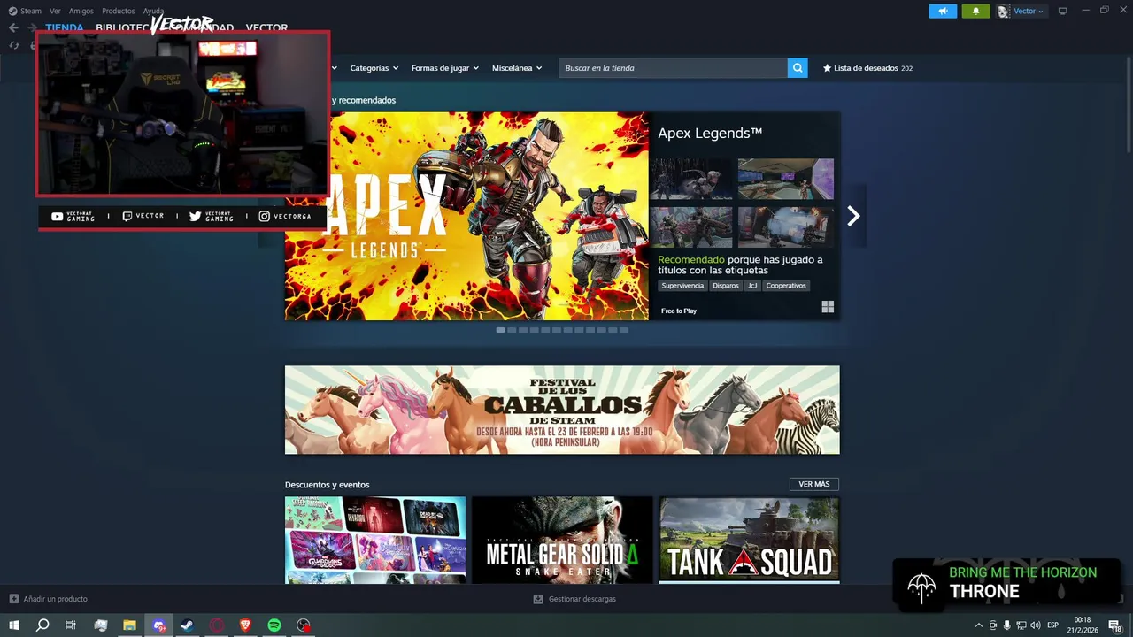Click the blue search magnifier button
1133x637 pixels.
click(x=798, y=68)
